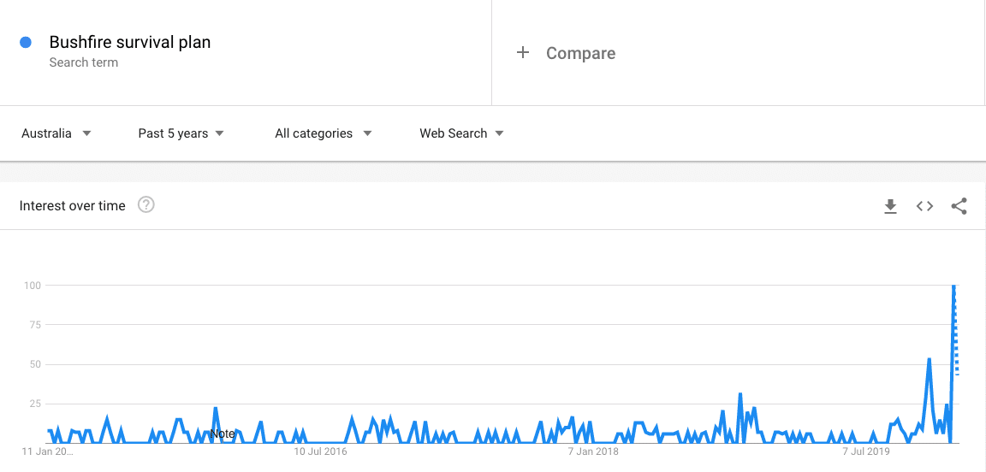
Task: Click the 7 Jul 2019 axis label
Action: coord(866,451)
